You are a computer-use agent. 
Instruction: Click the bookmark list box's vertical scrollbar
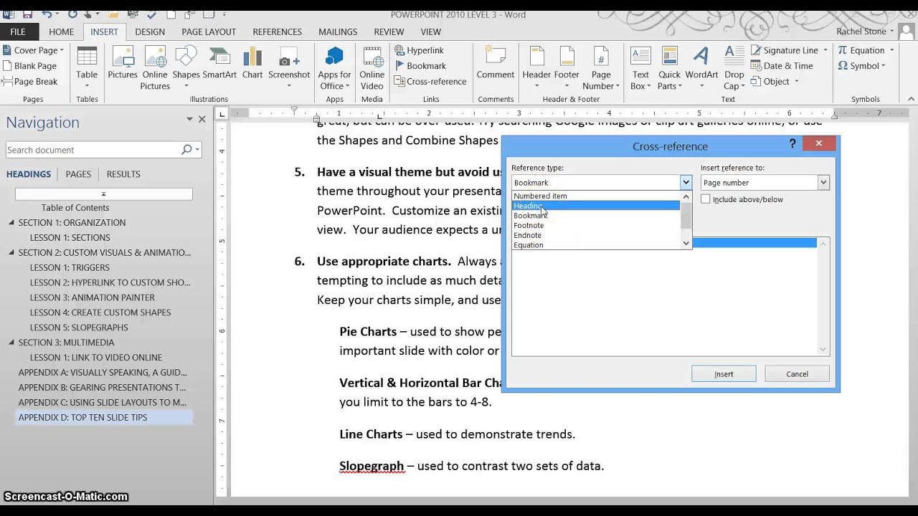pyautogui.click(x=823, y=296)
